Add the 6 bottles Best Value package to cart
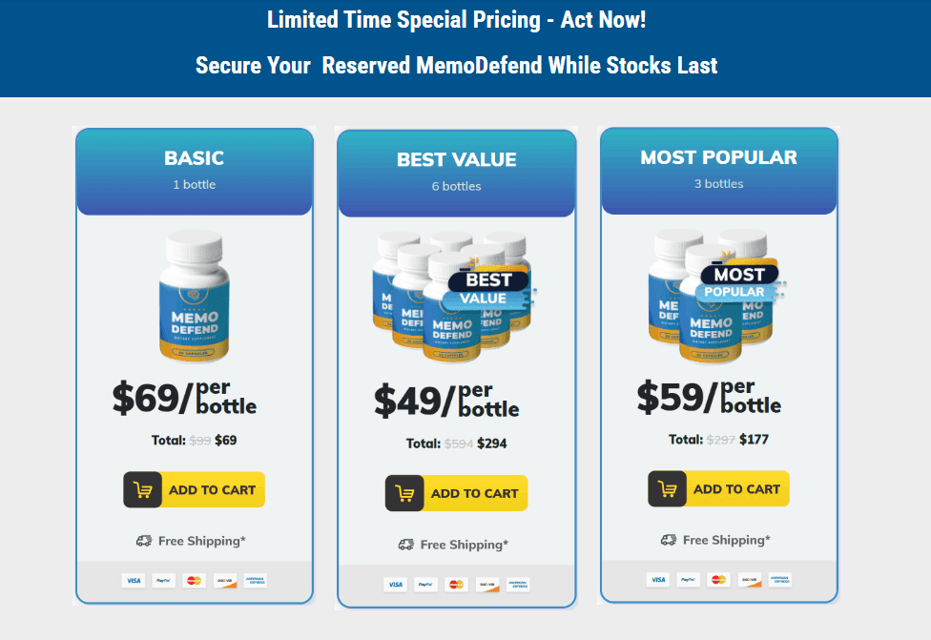931x640 pixels. tap(457, 493)
